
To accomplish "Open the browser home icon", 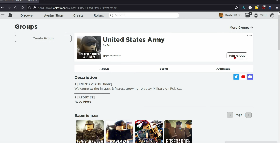I will pyautogui.click(x=22, y=8).
